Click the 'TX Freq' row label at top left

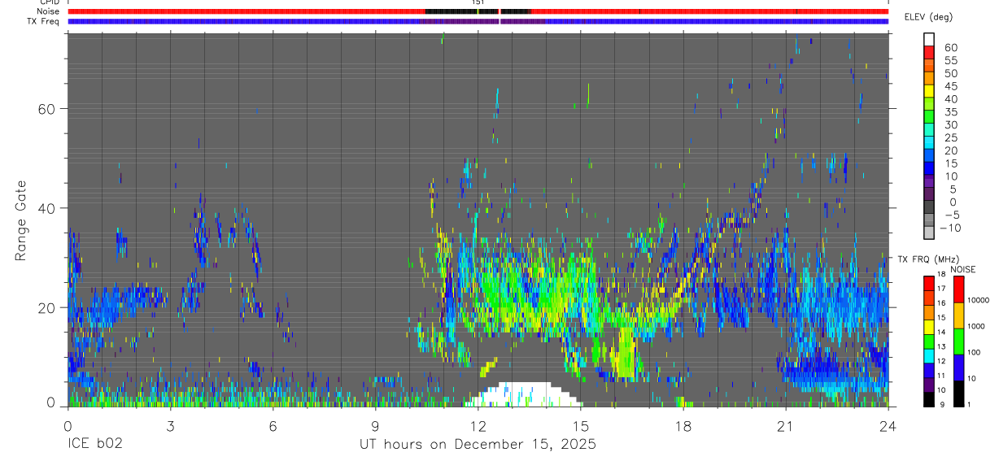point(44,21)
